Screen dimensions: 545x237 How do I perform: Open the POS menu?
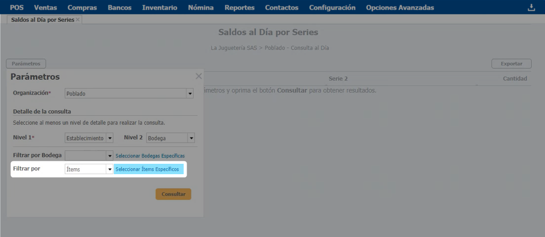[x=17, y=7]
